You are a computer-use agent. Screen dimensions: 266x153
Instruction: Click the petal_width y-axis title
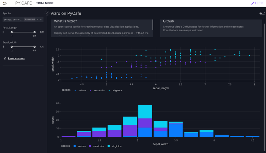pyautogui.click(x=53, y=64)
